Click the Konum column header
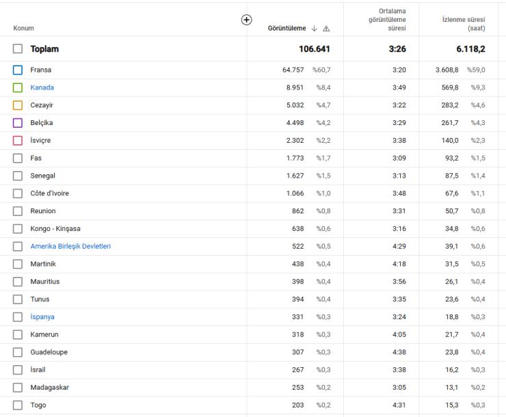 pyautogui.click(x=23, y=28)
